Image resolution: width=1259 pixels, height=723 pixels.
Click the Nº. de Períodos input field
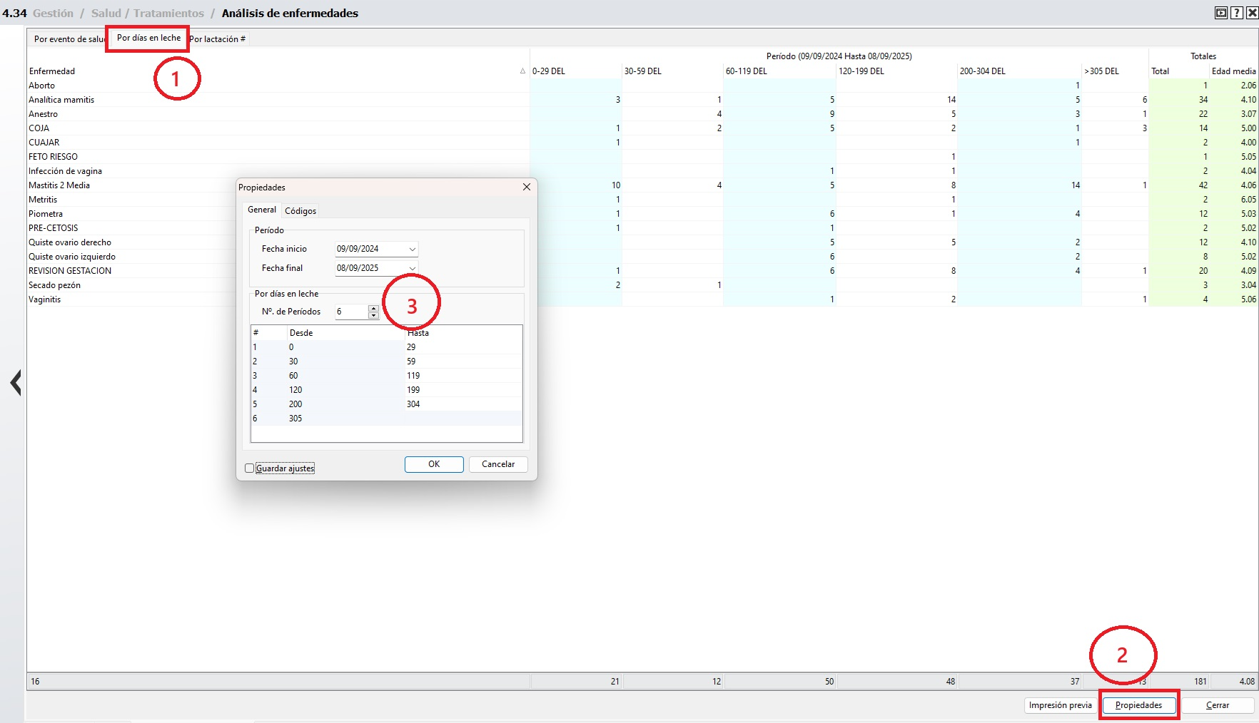coord(351,312)
